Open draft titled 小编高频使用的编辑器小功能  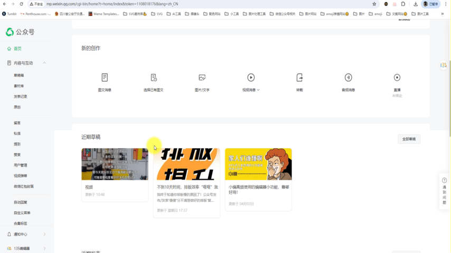tap(259, 190)
